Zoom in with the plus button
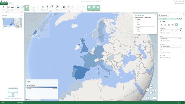Screen dimensions: 185x104 [148, 98]
